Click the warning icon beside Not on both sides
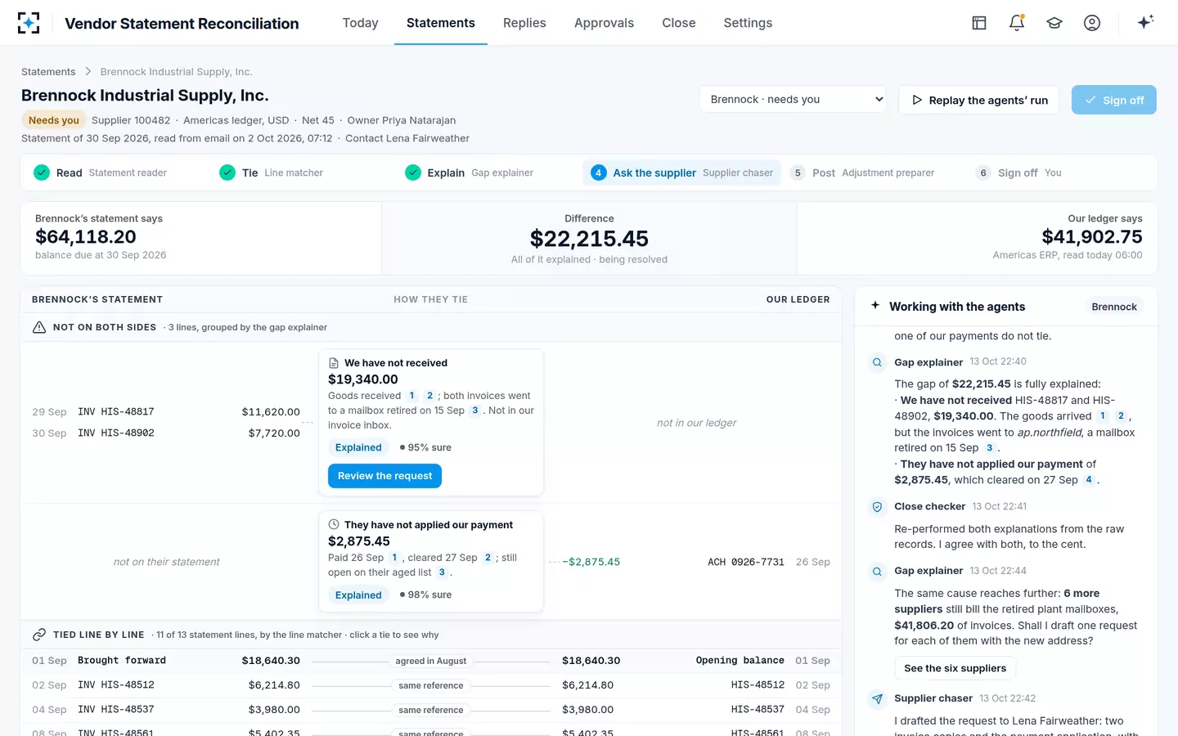The height and width of the screenshot is (736, 1178). 39,327
